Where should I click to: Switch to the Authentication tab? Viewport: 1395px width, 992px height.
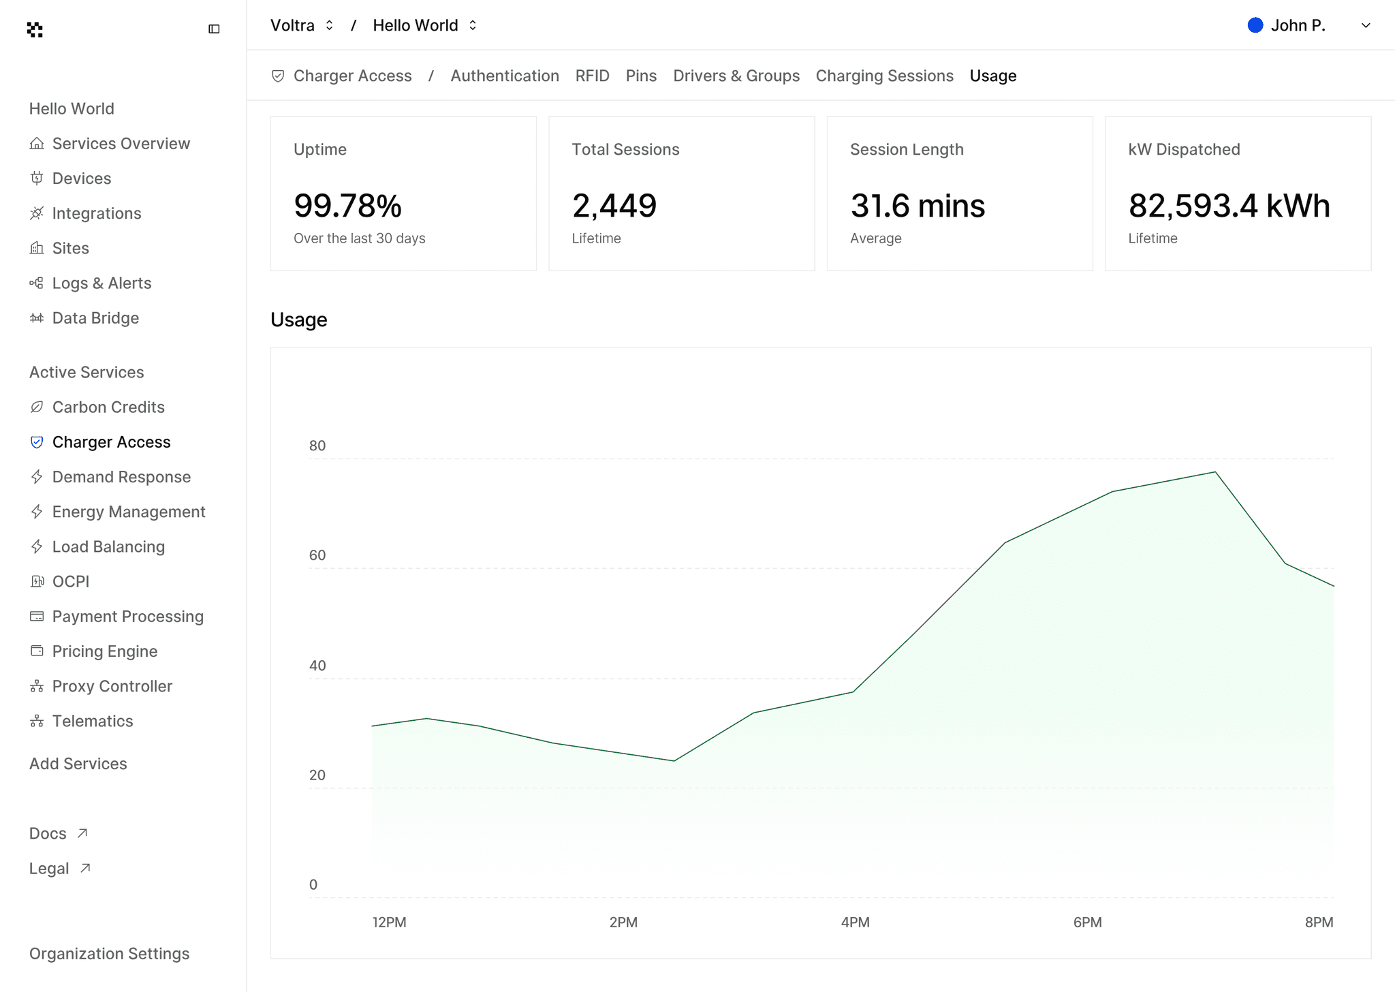pos(505,76)
